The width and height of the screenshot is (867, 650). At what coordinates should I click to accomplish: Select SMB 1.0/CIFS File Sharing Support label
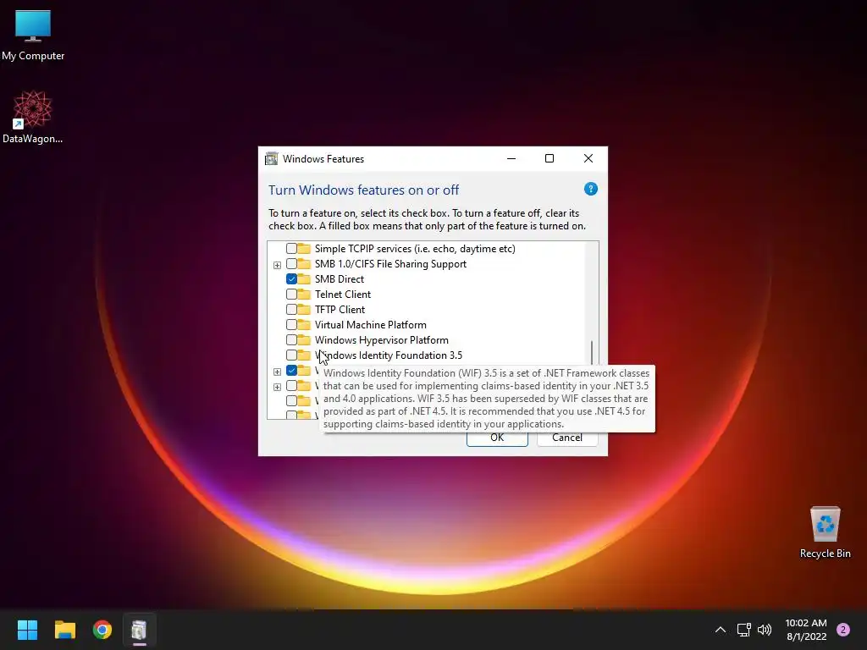coord(390,264)
